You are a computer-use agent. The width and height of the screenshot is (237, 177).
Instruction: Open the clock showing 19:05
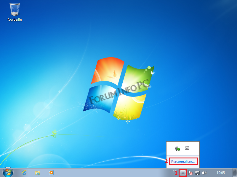[x=220, y=173]
